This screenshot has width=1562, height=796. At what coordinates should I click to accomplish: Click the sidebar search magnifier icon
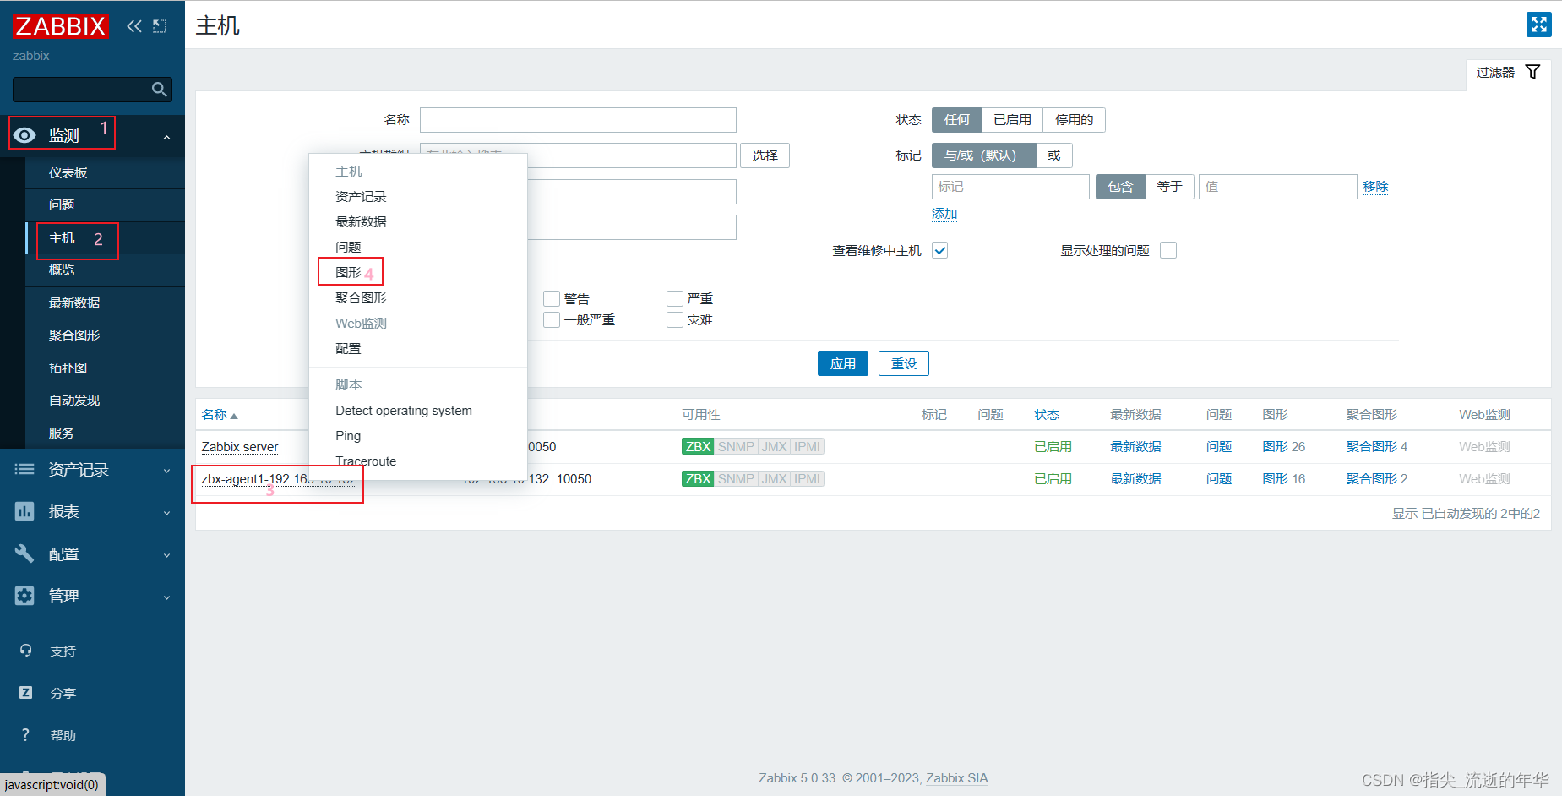[x=159, y=90]
